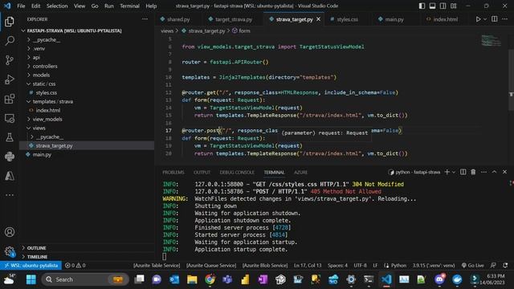Collapse the templates / strava folder
Screen dimensions: 514x289
coord(53,102)
